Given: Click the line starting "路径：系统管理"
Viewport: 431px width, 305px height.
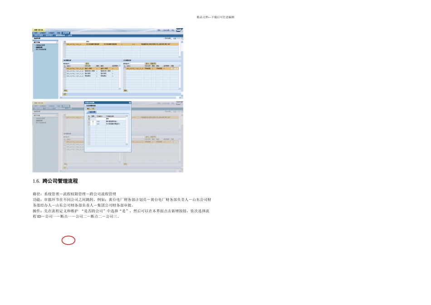Looking at the screenshot, I should click(74, 194).
